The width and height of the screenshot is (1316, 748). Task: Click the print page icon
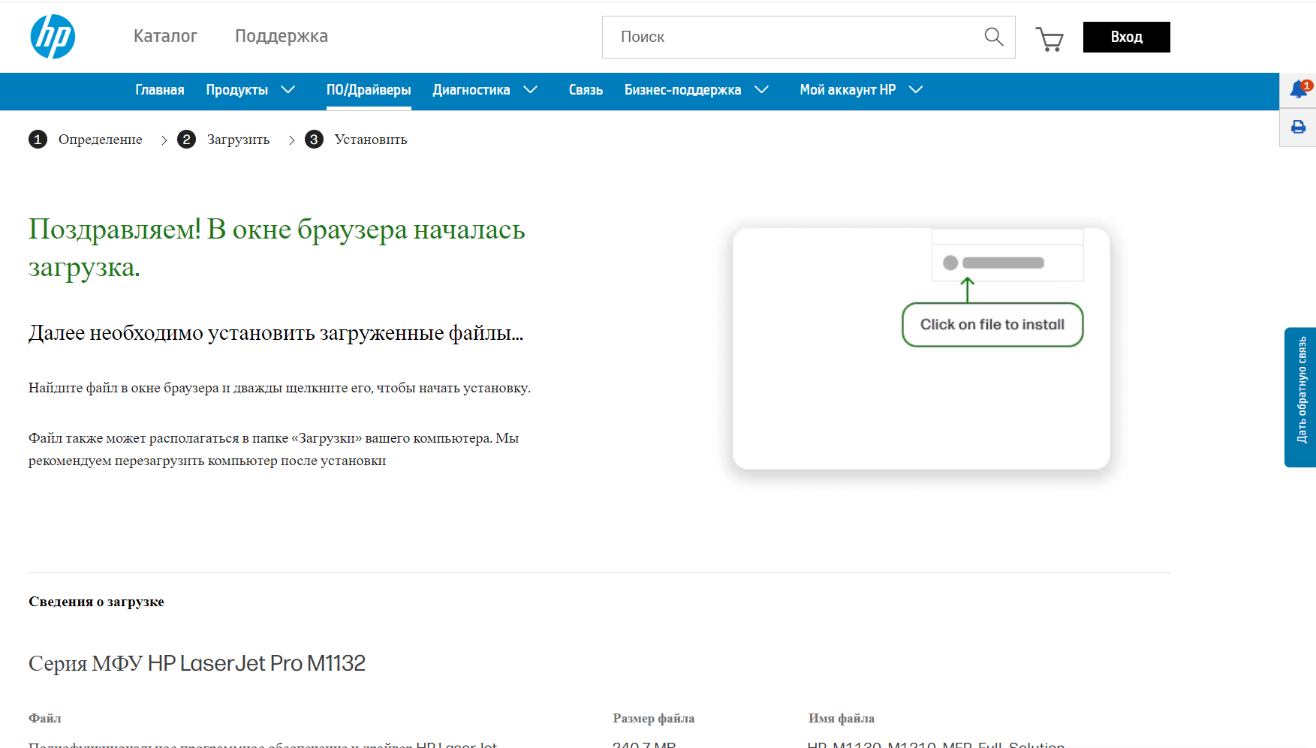point(1298,128)
